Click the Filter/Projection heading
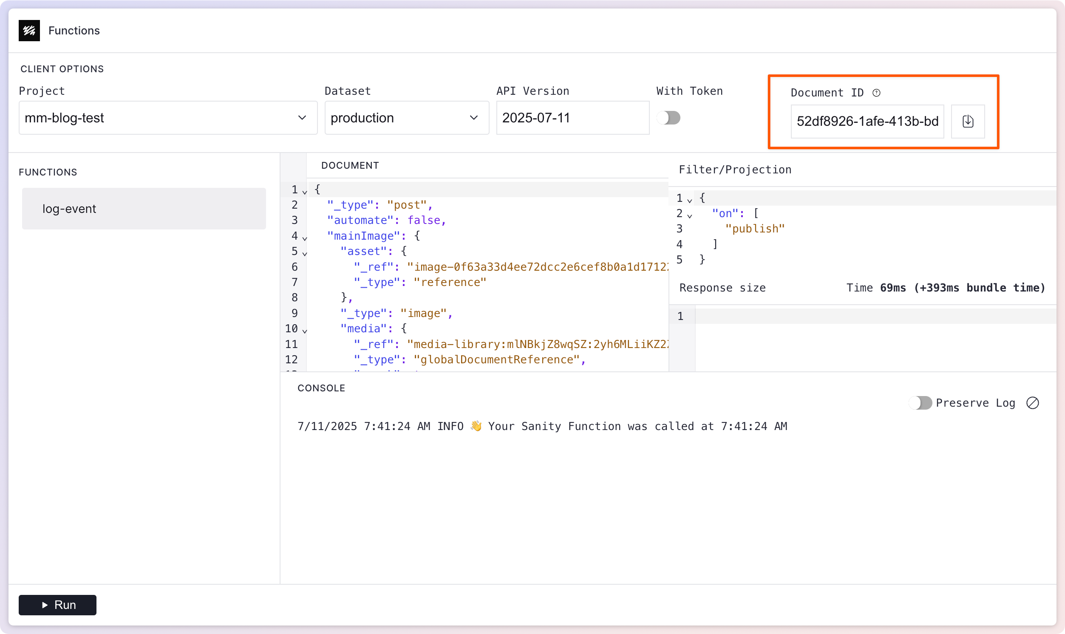The image size is (1065, 634). (735, 170)
